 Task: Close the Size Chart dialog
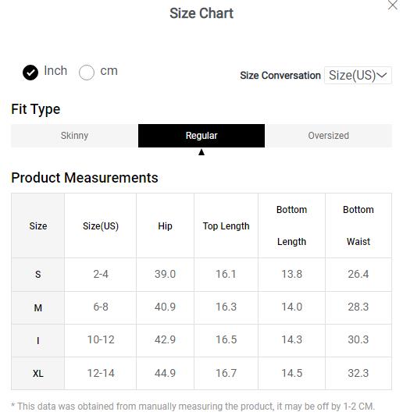click(393, 5)
